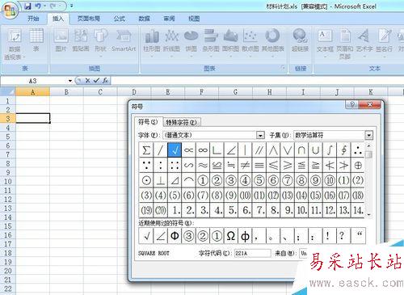Insert an area chart (面积图)
Image resolution: width=404 pixels, height=295 pixels.
230,43
